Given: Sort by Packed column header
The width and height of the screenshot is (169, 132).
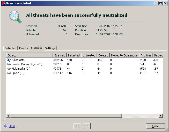Looking at the screenshot, I should [x=158, y=55].
